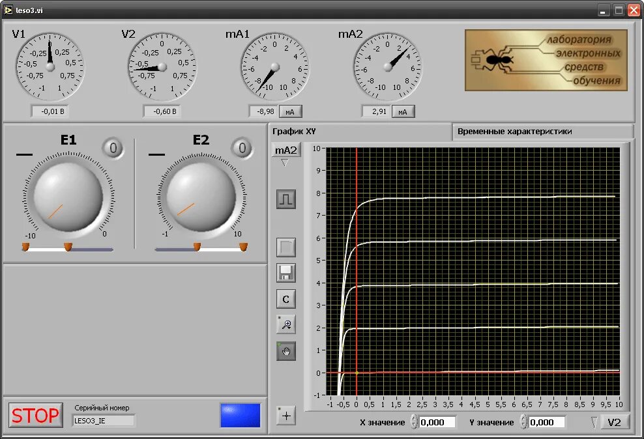This screenshot has height=439, width=644.
Task: Click the V1 readout -0,01 В
Action: (x=50, y=111)
